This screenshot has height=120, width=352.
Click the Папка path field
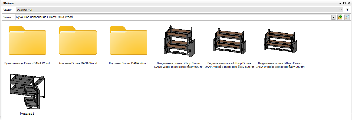[173, 17]
